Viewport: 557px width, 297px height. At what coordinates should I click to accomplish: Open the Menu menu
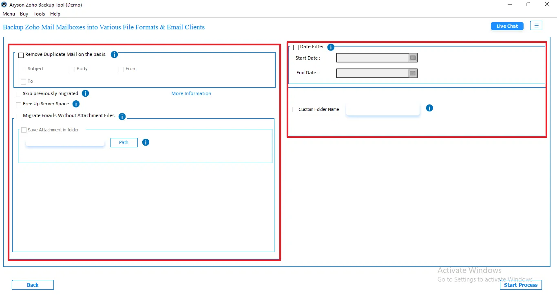(9, 14)
